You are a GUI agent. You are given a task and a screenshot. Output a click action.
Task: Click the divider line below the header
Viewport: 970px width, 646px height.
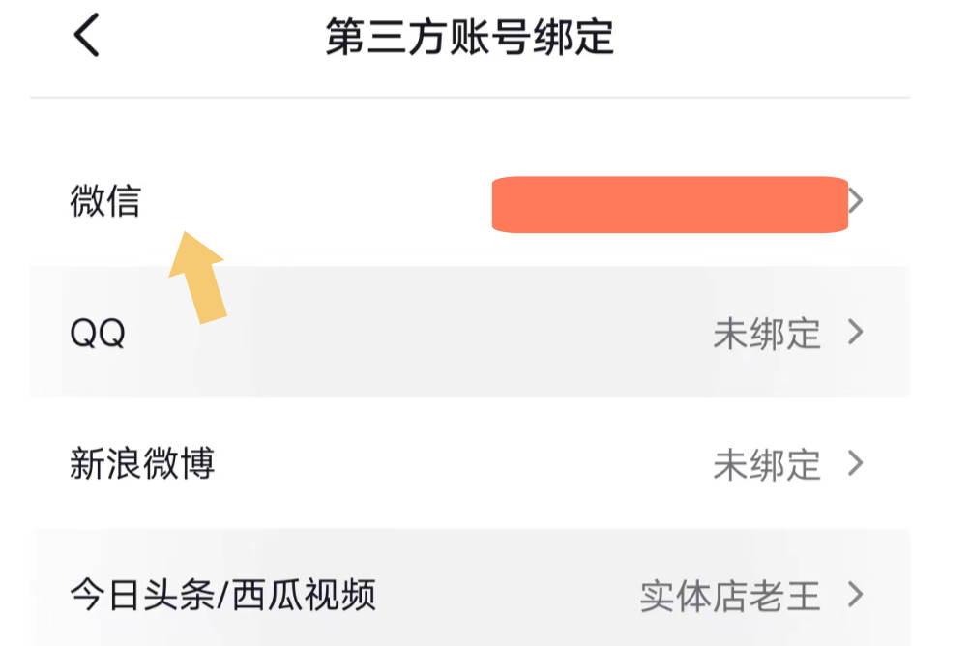tap(470, 98)
